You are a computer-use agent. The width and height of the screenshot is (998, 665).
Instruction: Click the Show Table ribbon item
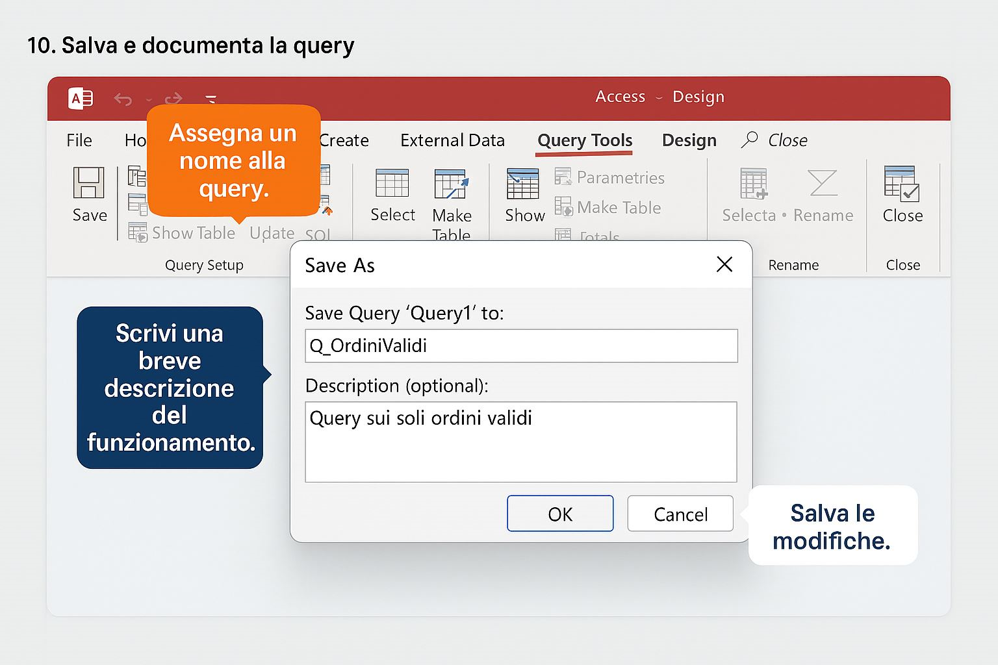[x=183, y=232]
